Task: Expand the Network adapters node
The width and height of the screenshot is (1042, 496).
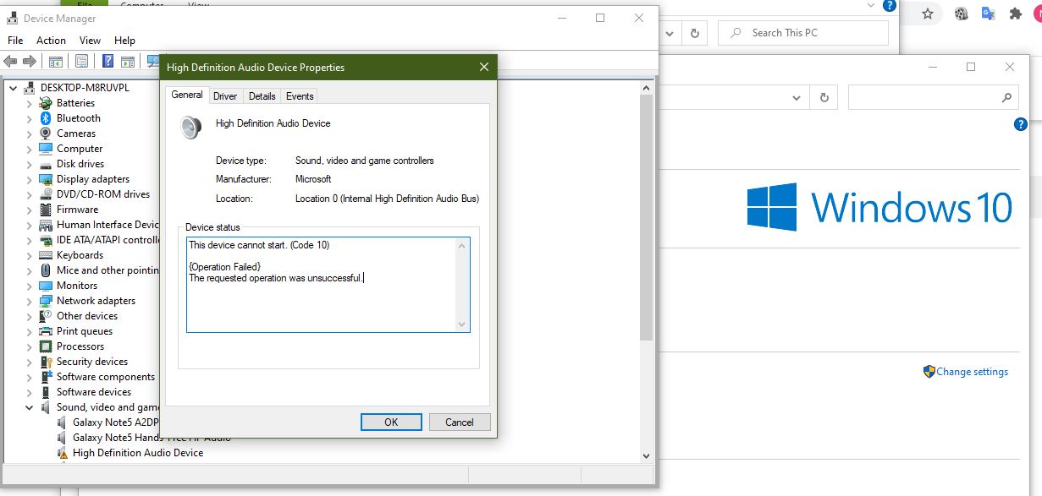Action: (x=29, y=301)
